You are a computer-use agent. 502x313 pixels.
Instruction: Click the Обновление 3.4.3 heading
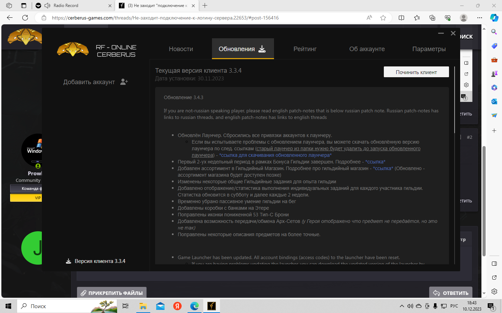183,97
